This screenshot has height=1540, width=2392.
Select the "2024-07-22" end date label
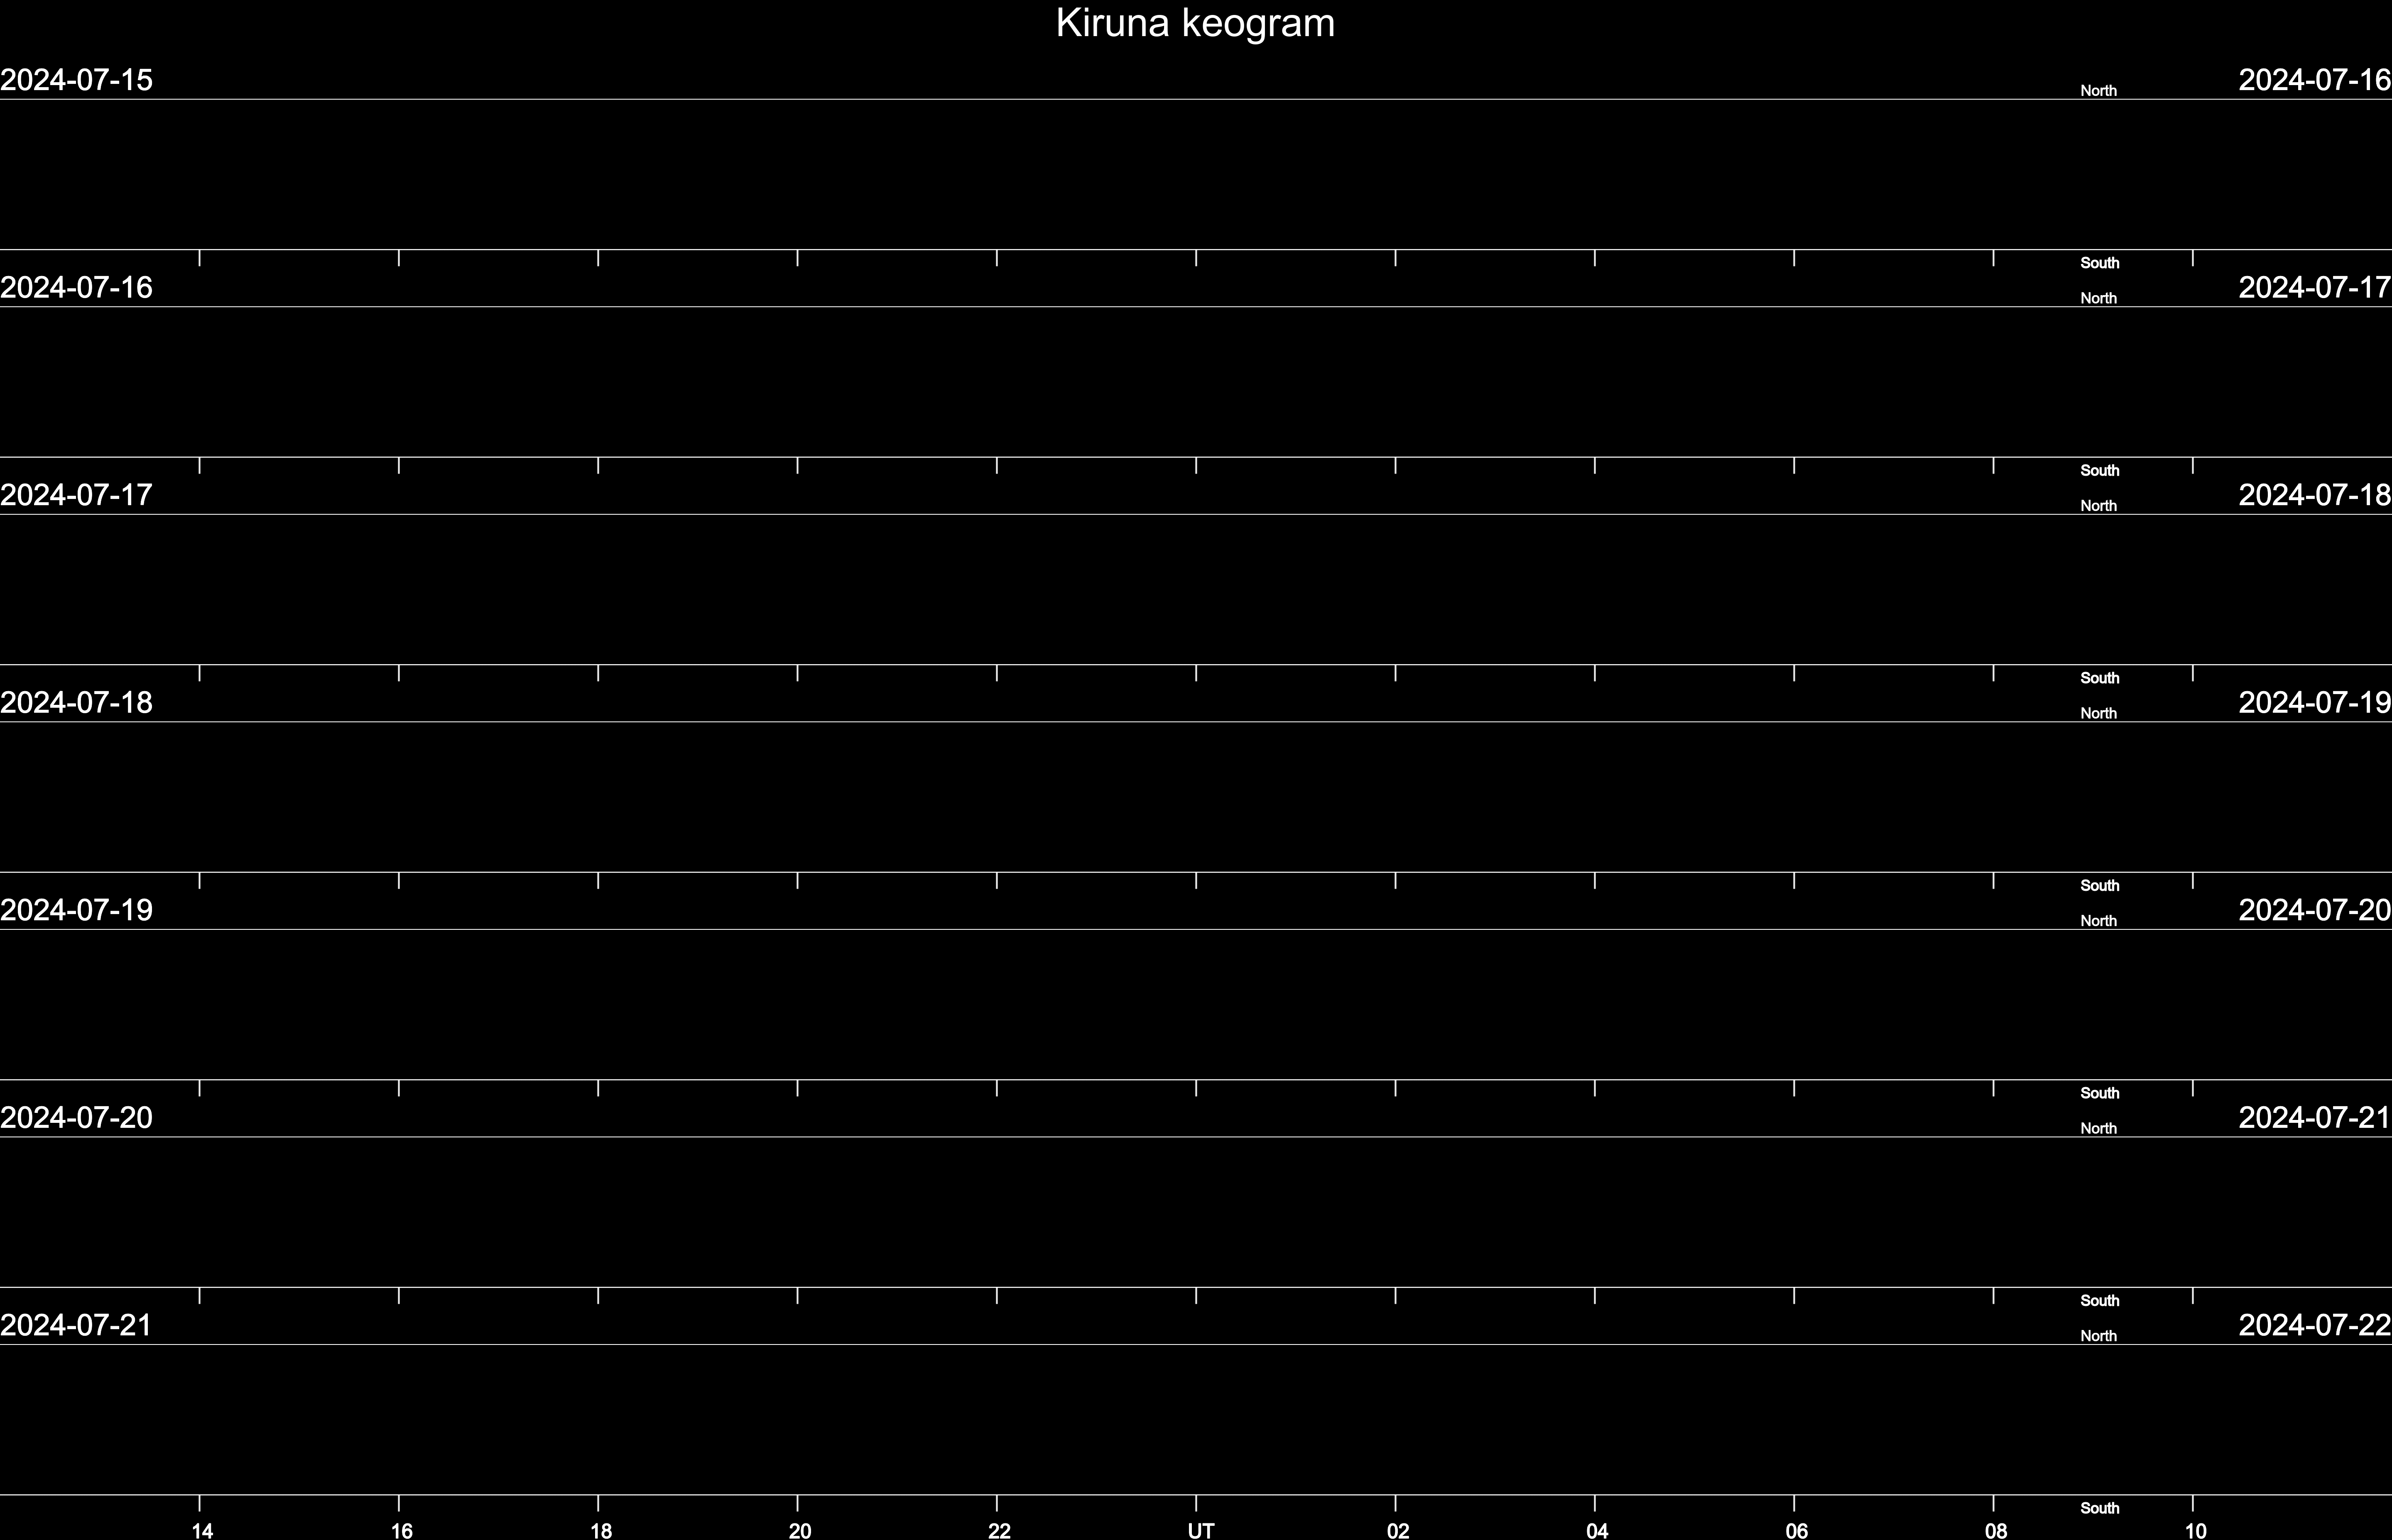2315,1325
